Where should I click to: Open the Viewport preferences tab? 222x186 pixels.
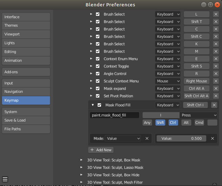click(x=26, y=34)
